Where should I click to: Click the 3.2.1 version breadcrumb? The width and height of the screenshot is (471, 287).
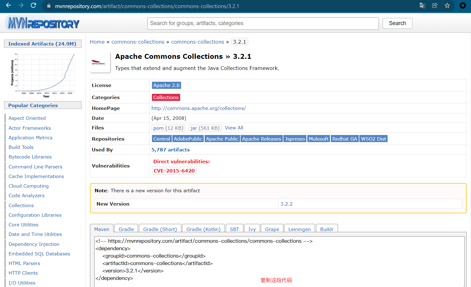click(239, 42)
